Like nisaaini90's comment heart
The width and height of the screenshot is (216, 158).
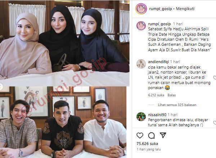click(x=215, y=123)
